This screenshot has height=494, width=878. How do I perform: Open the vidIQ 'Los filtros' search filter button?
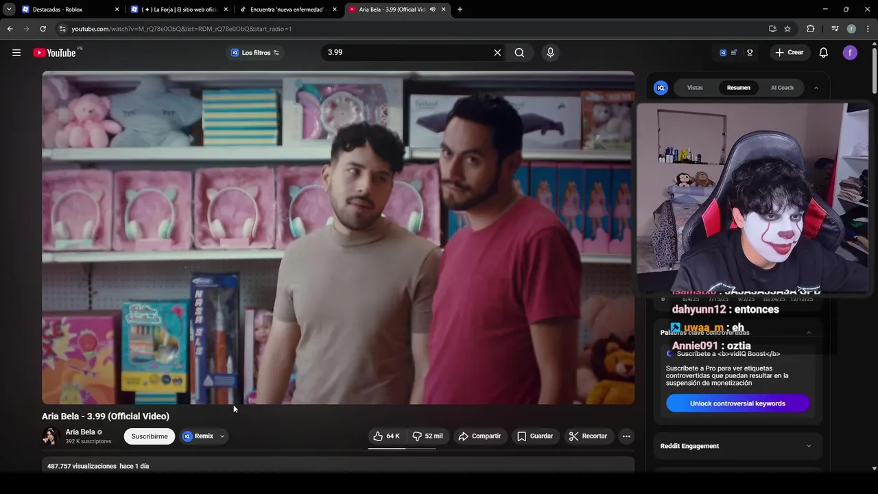coord(255,53)
